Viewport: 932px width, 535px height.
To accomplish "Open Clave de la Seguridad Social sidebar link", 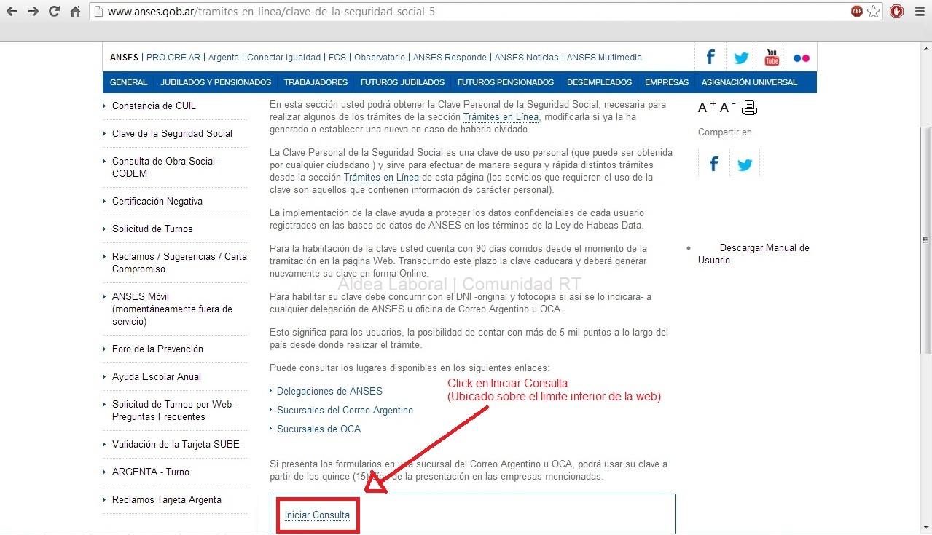I will [172, 133].
